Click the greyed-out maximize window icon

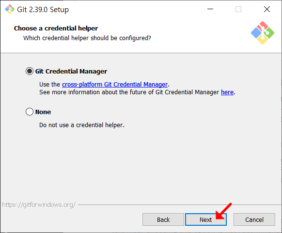tap(238, 9)
